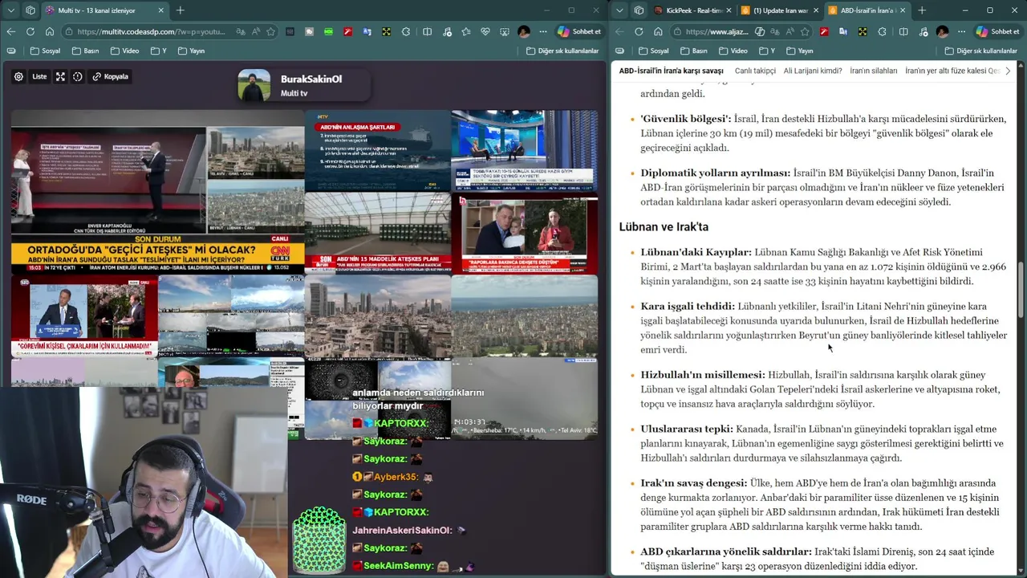1027x578 pixels.
Task: Bookmark the Multi tv page with star
Action: tap(271, 31)
